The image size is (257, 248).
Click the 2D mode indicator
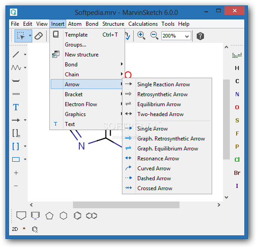15,229
